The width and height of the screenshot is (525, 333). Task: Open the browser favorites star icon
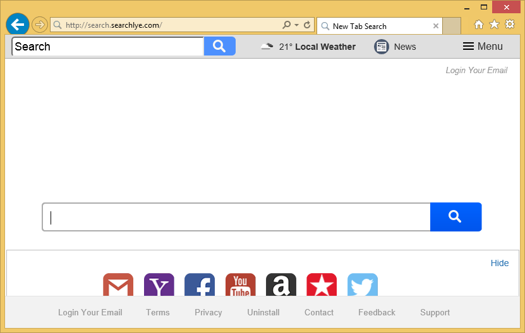[494, 25]
